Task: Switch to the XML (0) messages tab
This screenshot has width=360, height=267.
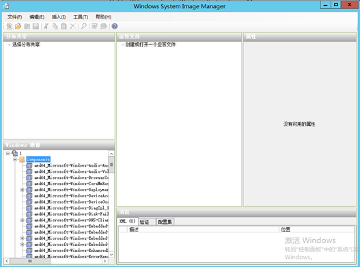Action: 128,221
